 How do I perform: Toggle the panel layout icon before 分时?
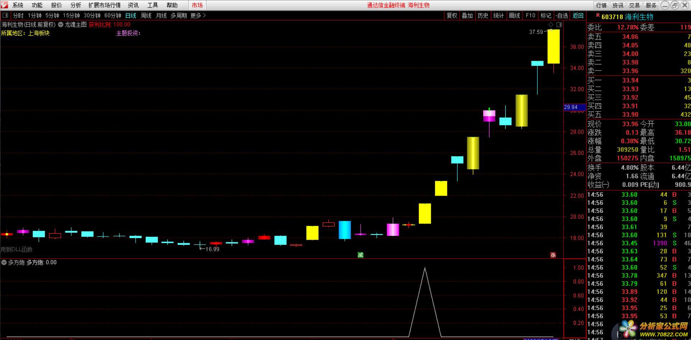coord(5,15)
